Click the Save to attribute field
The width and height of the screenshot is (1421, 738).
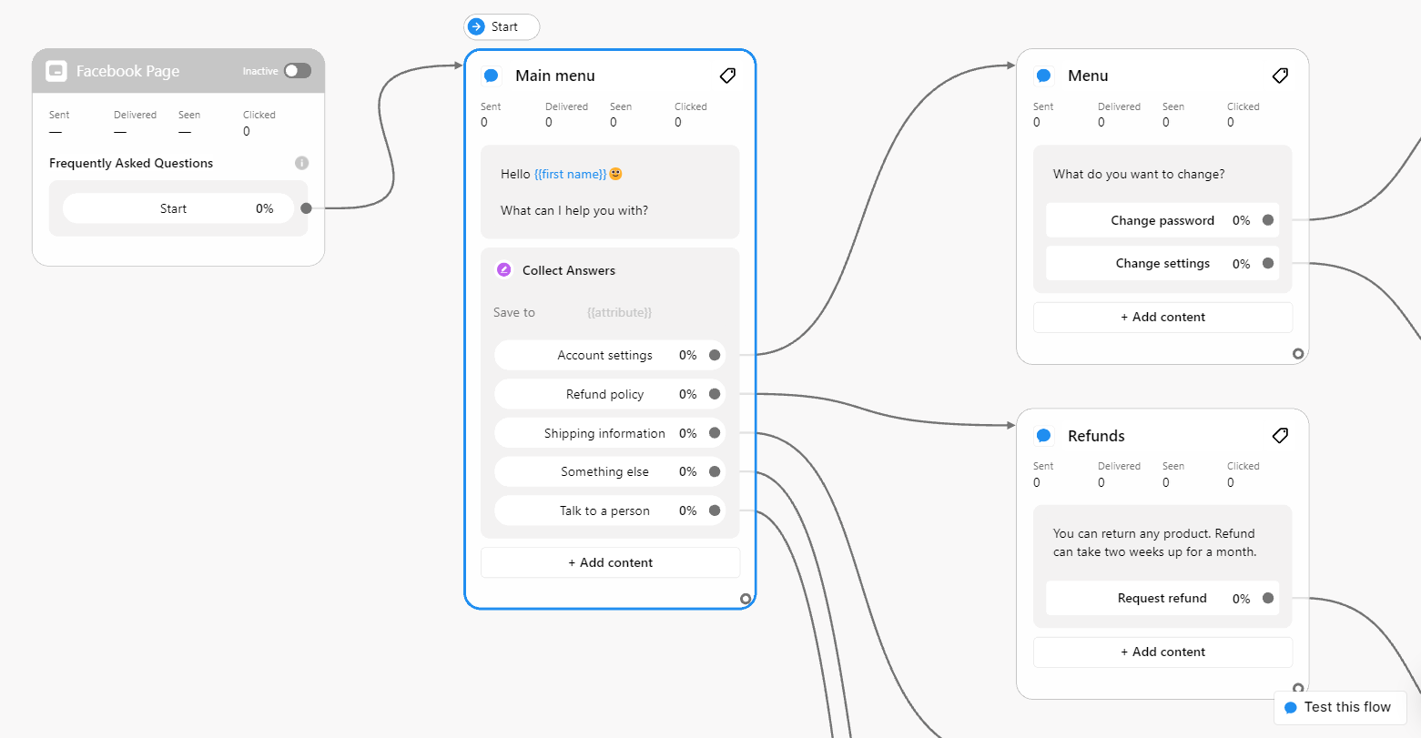tap(619, 312)
